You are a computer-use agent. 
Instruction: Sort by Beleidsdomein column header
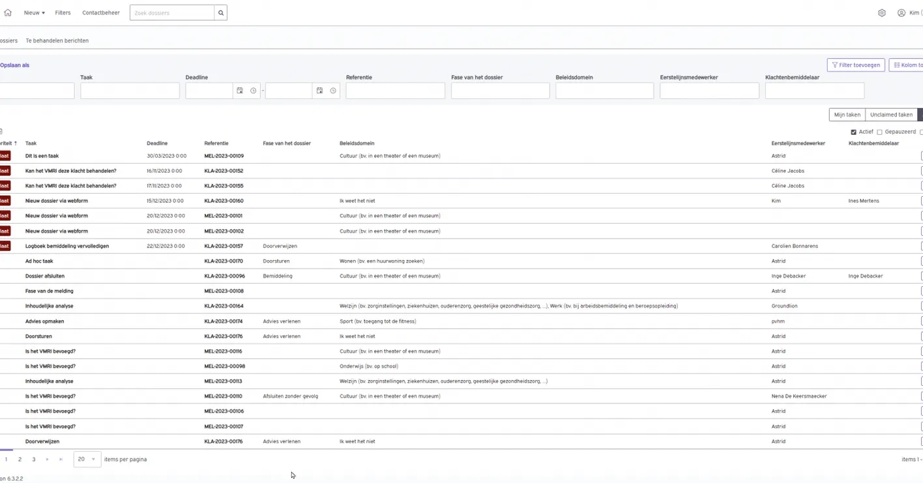357,143
